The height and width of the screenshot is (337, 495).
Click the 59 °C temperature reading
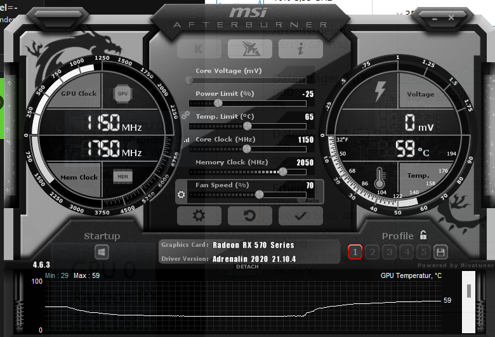click(x=412, y=149)
